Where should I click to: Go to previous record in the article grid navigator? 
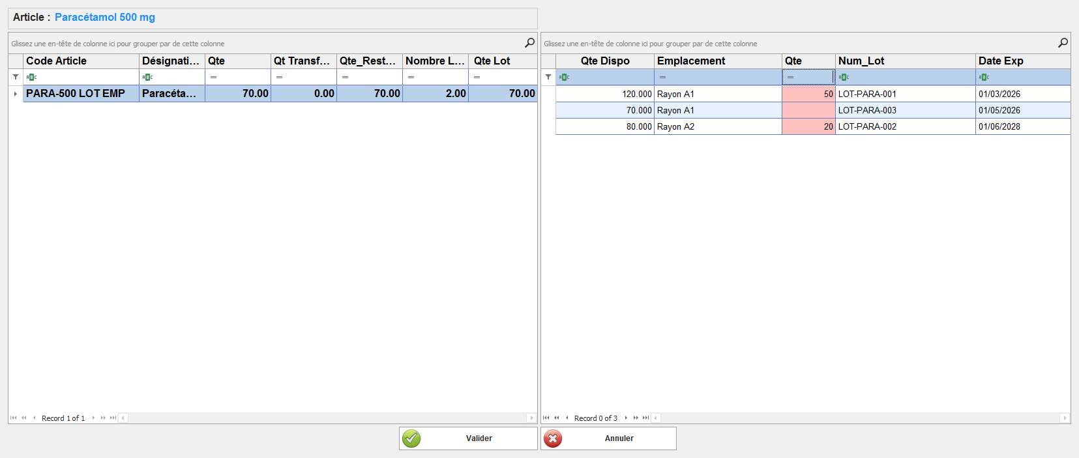tap(34, 418)
